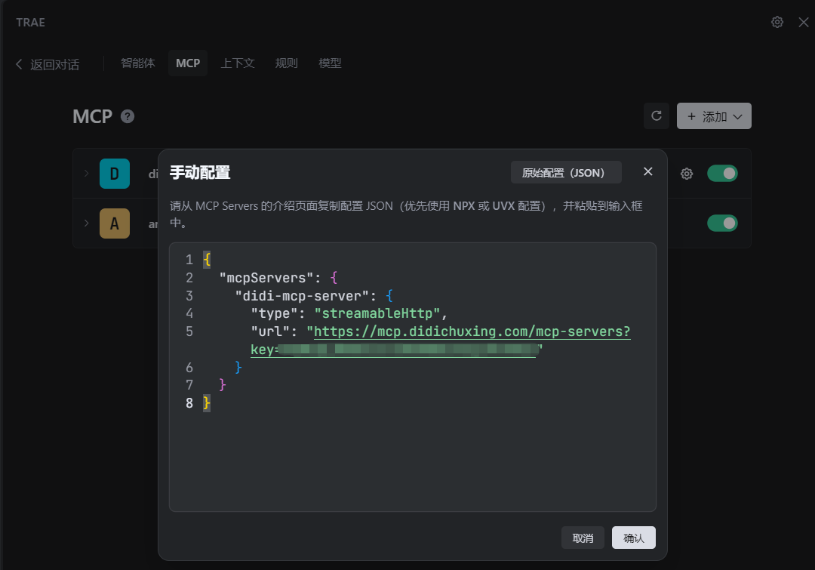Screen dimensions: 815x570
Task: Click the "streamableHttp" value text
Action: [x=377, y=313]
